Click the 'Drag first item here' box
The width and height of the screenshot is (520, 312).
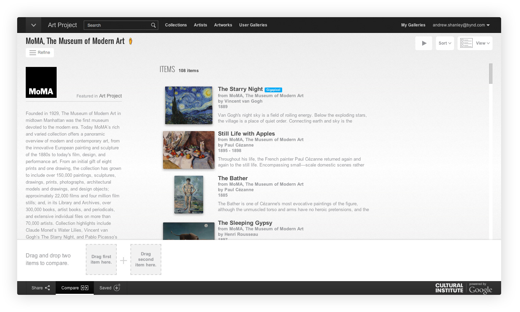tap(101, 259)
